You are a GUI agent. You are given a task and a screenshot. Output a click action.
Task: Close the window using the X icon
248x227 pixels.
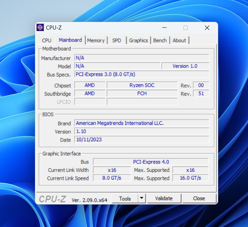207,28
